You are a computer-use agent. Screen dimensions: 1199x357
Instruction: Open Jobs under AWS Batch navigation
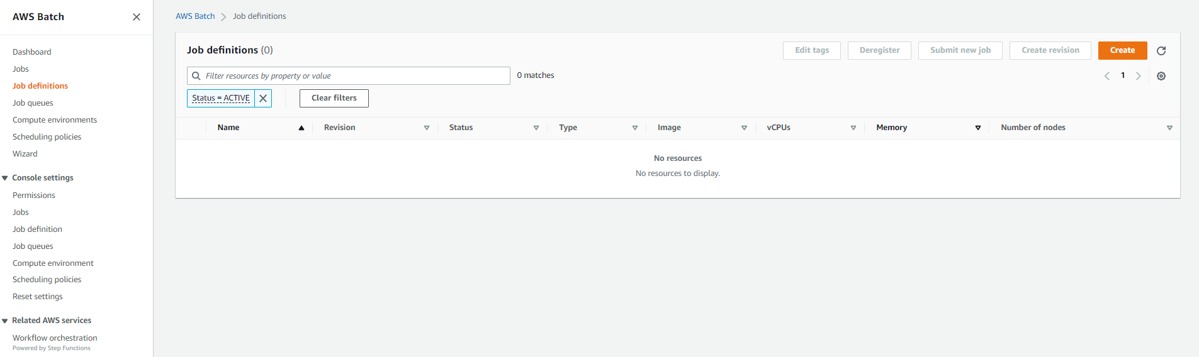[21, 69]
